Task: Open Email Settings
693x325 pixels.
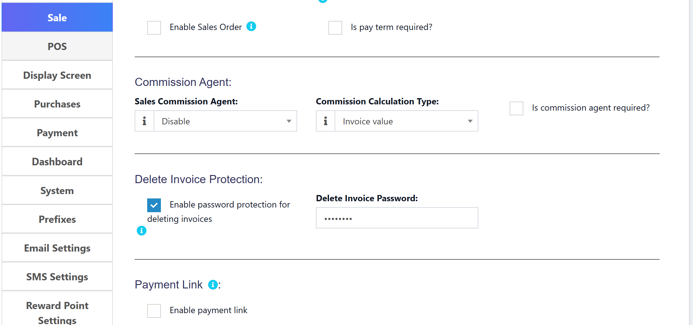Action: coord(57,248)
